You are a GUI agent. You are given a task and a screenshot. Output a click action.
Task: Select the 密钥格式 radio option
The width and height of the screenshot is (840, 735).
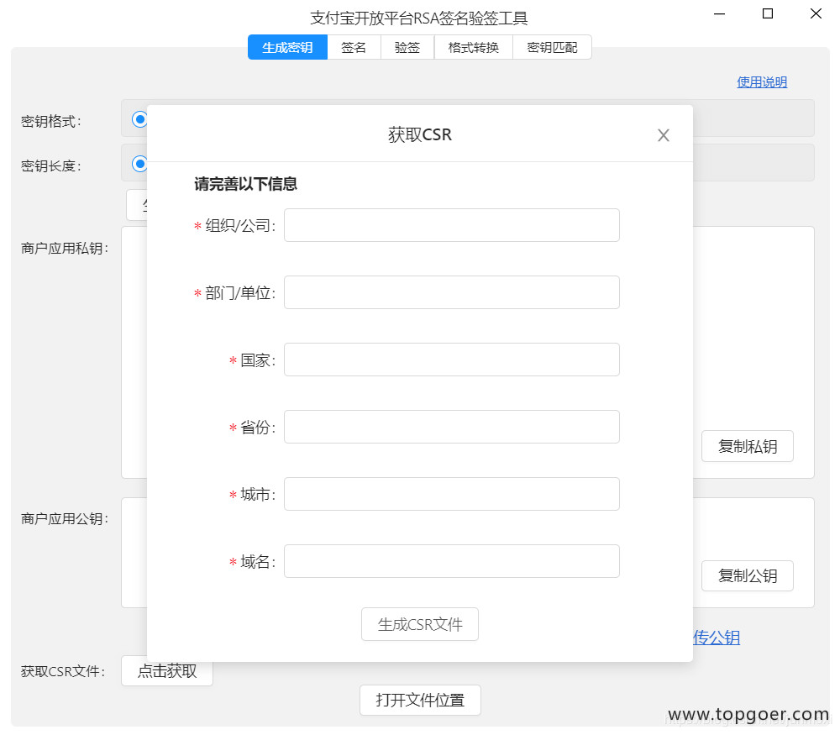coord(139,119)
